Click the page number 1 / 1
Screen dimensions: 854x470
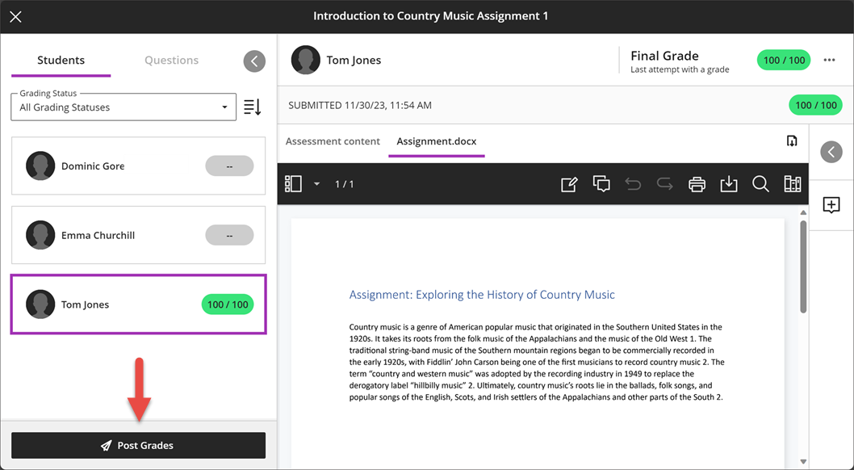344,184
